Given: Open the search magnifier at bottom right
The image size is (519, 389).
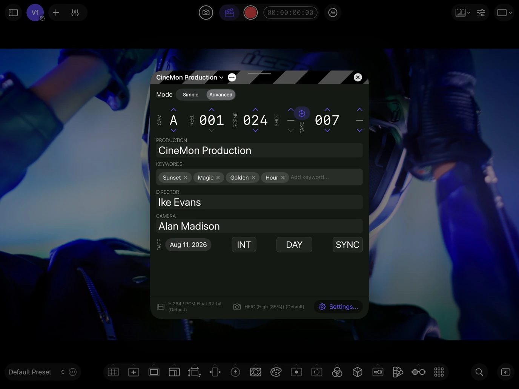Looking at the screenshot, I should click(x=479, y=372).
